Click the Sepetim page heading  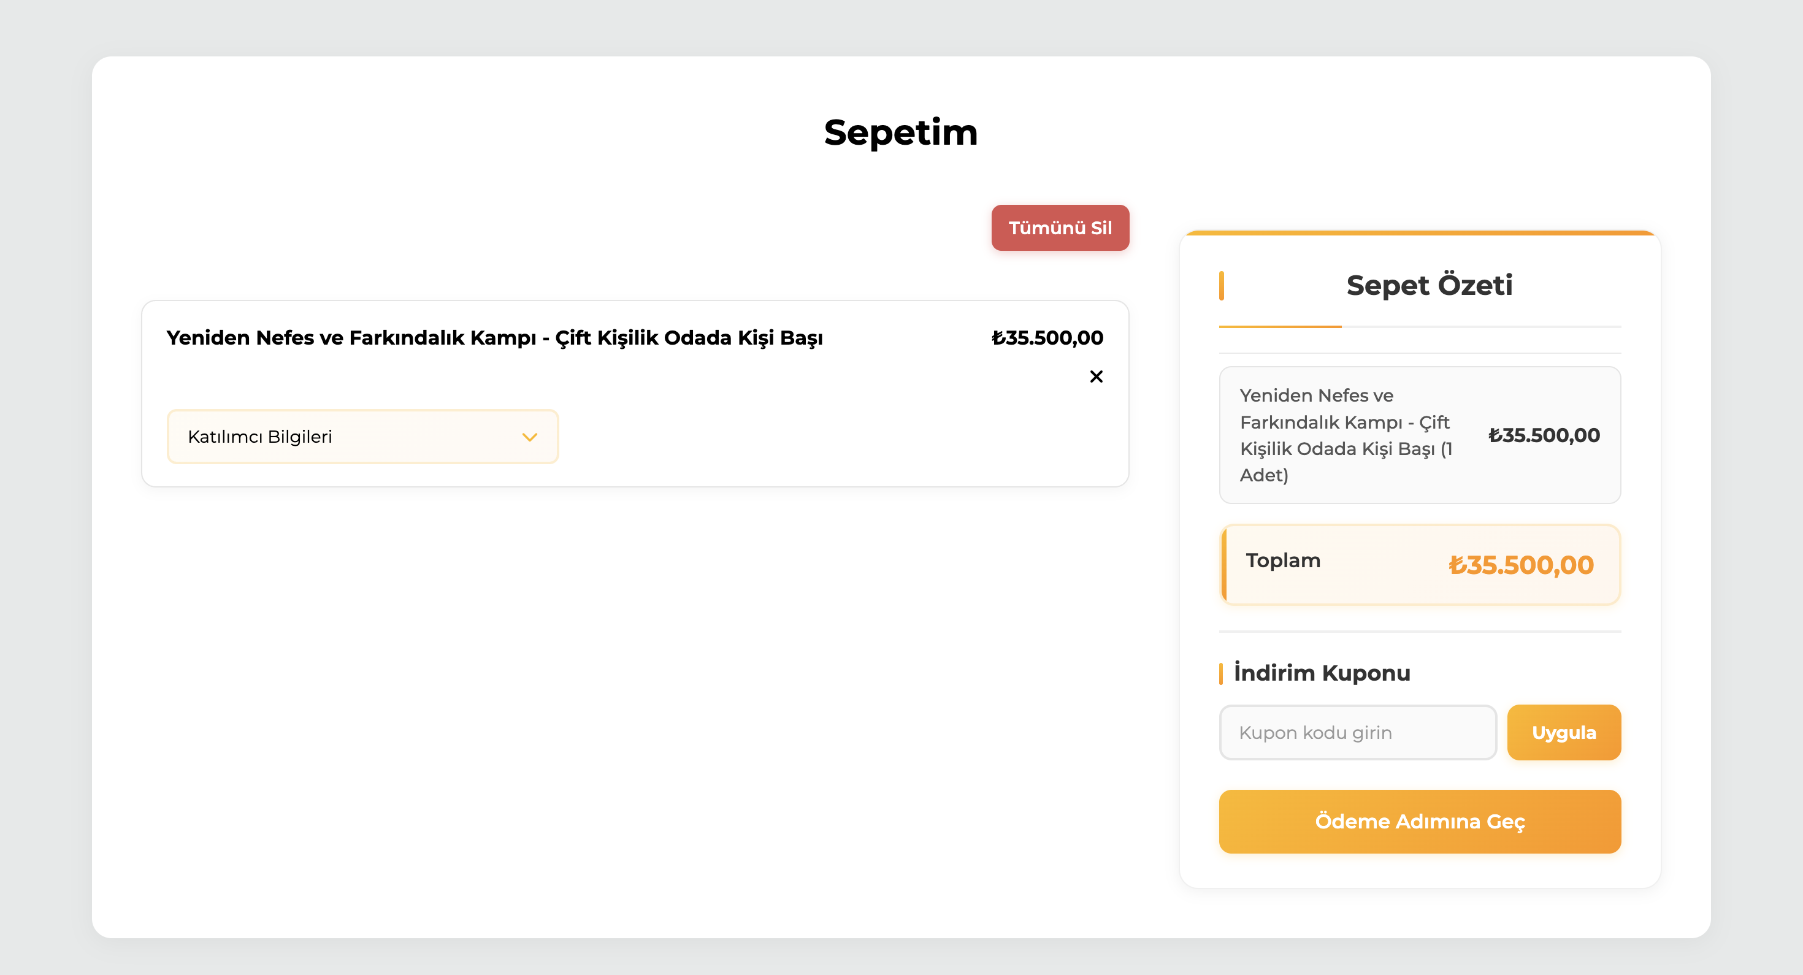click(x=901, y=132)
